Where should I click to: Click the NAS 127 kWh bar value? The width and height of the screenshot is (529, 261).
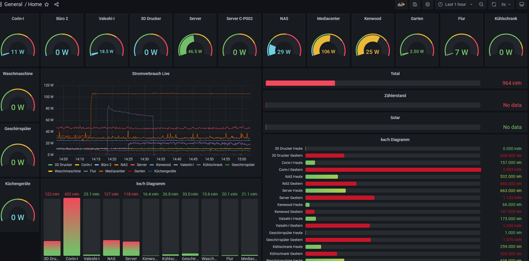click(111, 194)
